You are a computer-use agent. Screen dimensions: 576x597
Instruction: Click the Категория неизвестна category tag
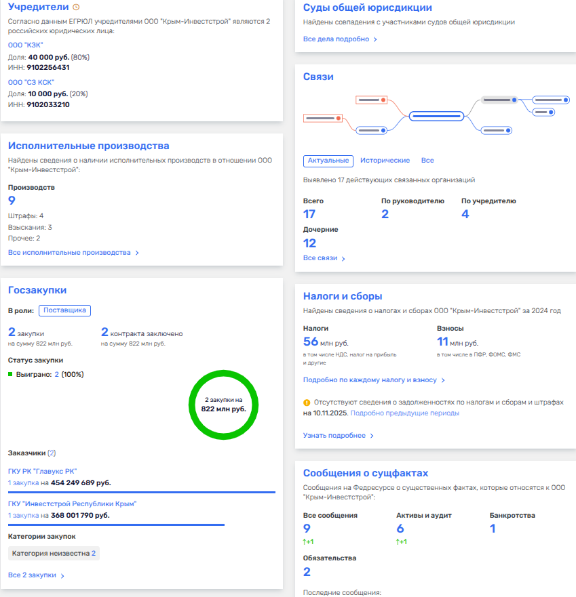click(54, 554)
